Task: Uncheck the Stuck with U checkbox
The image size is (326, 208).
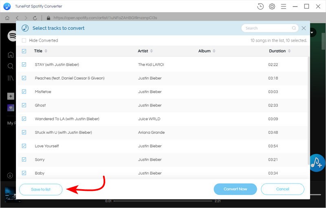Action: (24, 132)
